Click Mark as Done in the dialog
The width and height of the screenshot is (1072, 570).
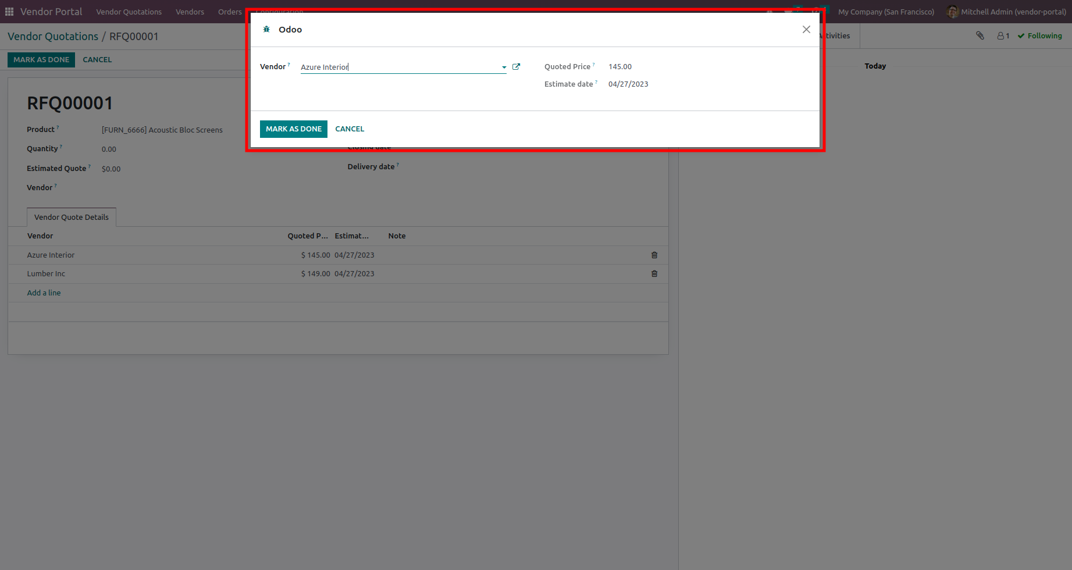click(294, 129)
